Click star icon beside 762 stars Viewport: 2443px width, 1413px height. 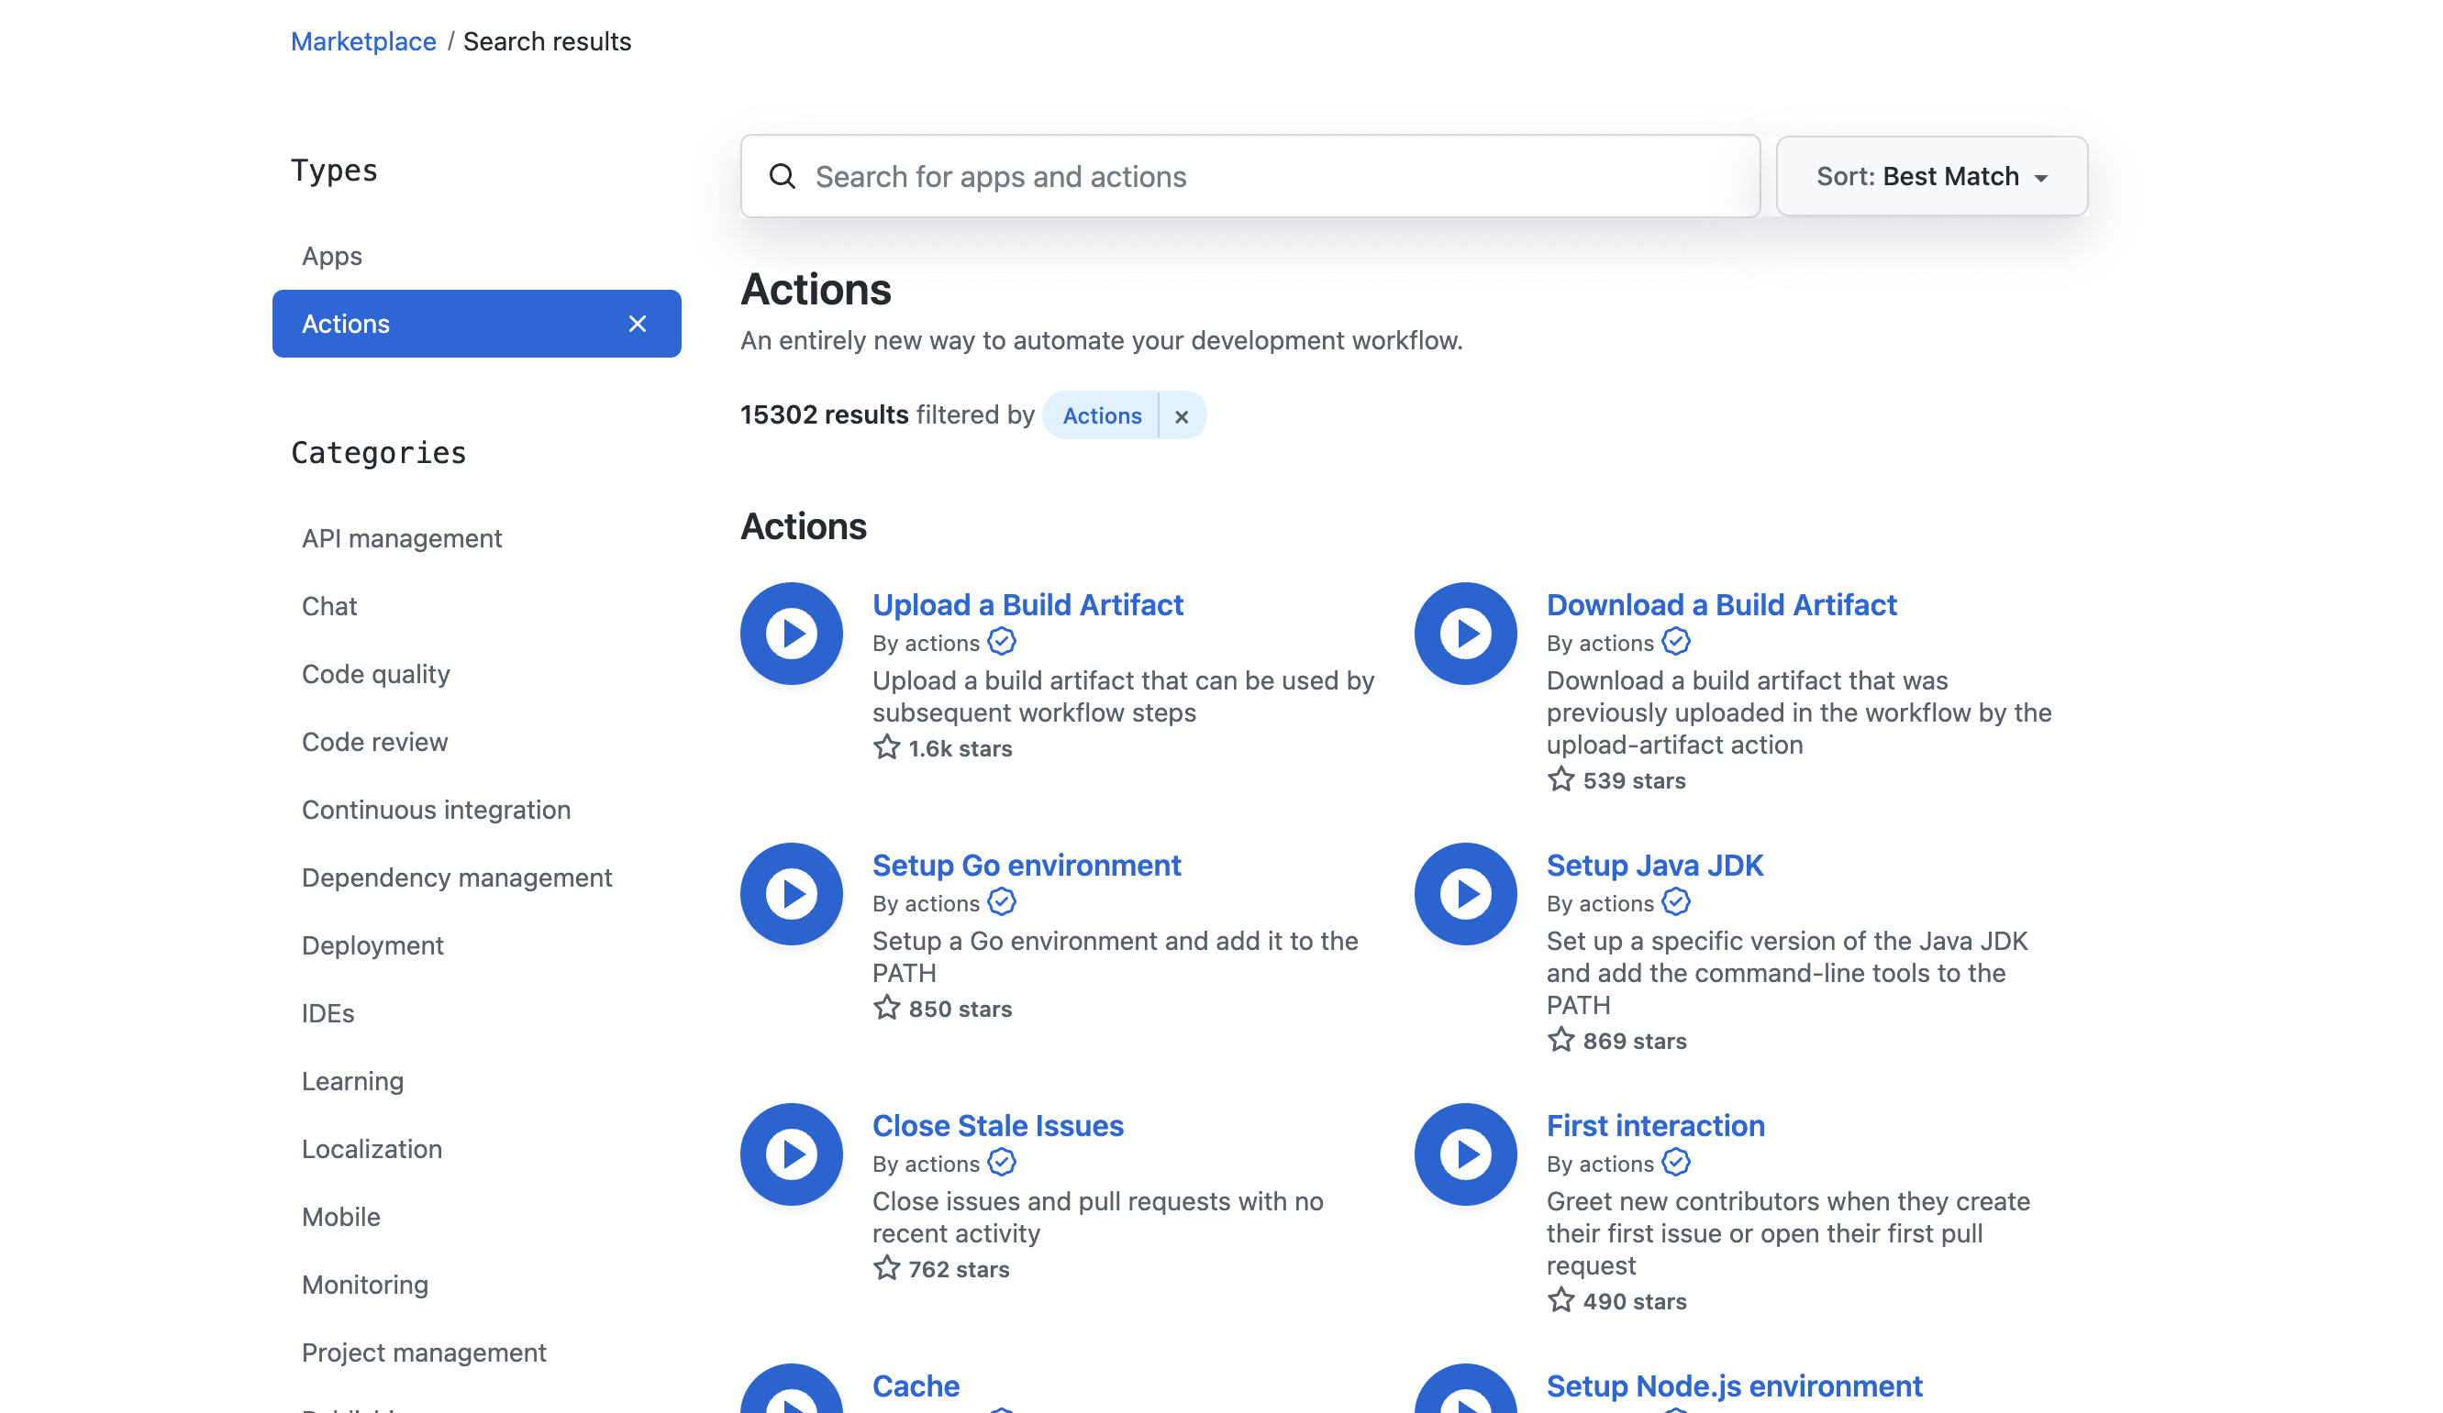pos(886,1269)
